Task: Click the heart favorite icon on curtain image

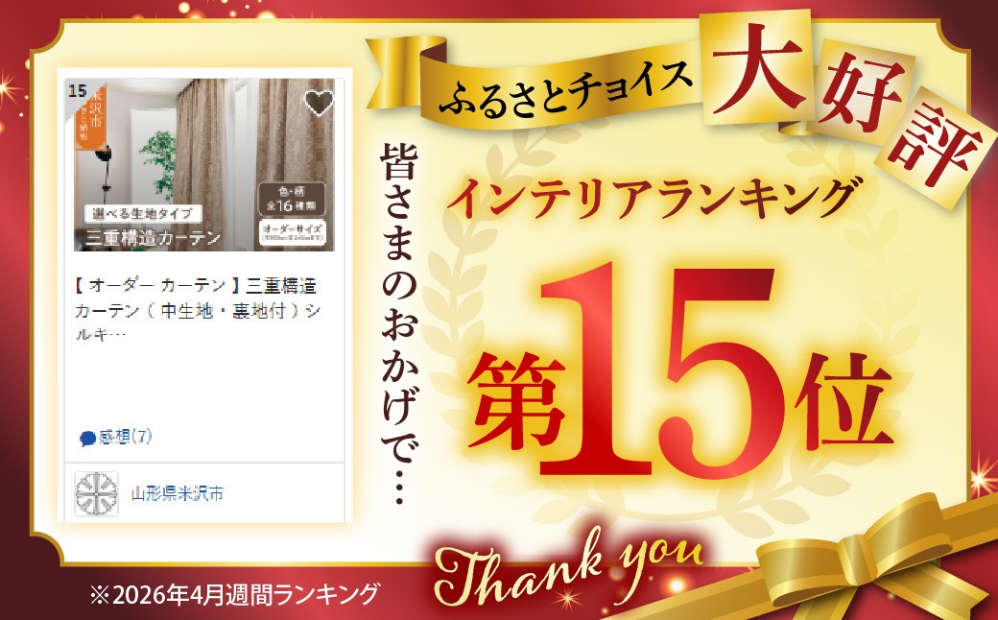Action: [x=319, y=102]
